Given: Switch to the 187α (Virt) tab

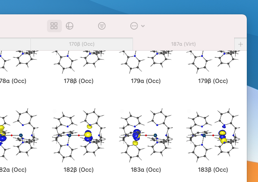Looking at the screenshot, I should 184,44.
